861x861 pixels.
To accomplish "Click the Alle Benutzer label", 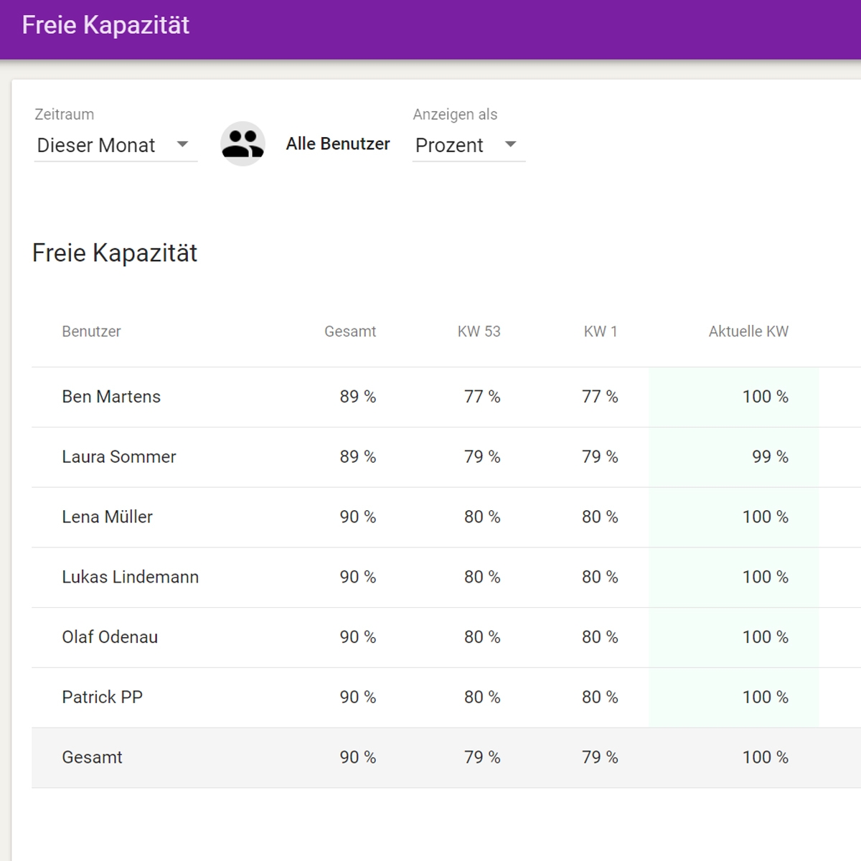I will pos(337,143).
